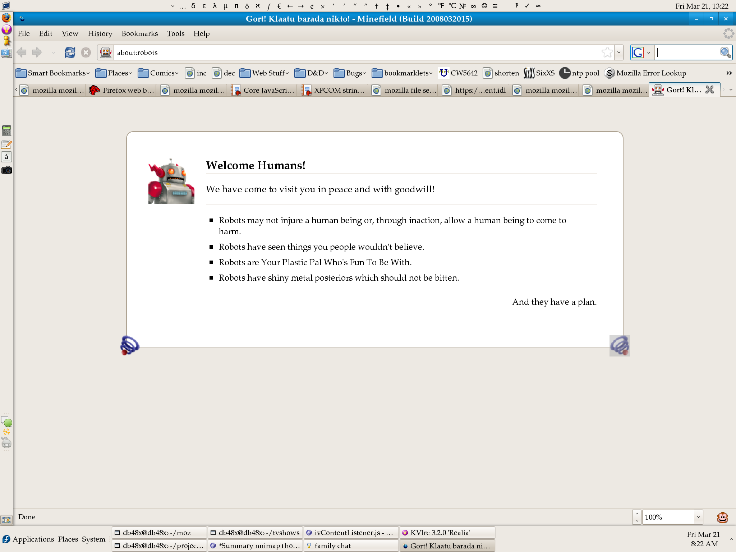The width and height of the screenshot is (736, 552).
Task: Show more bookmarks with the chevron
Action: (x=729, y=73)
